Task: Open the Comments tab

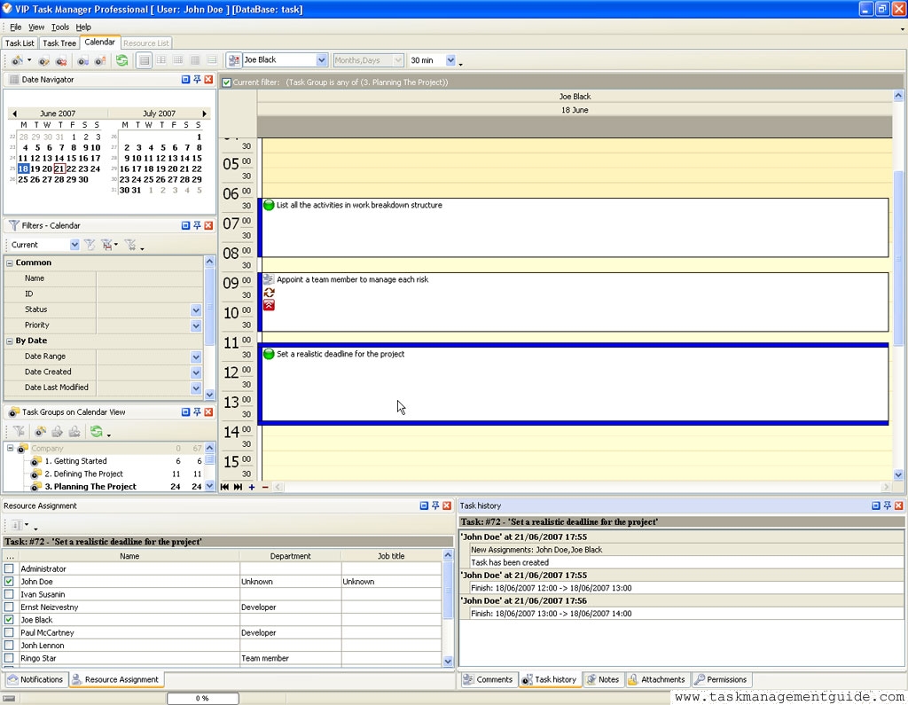Action: (x=488, y=679)
